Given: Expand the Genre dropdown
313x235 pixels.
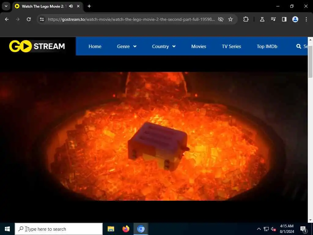Looking at the screenshot, I should pyautogui.click(x=127, y=47).
